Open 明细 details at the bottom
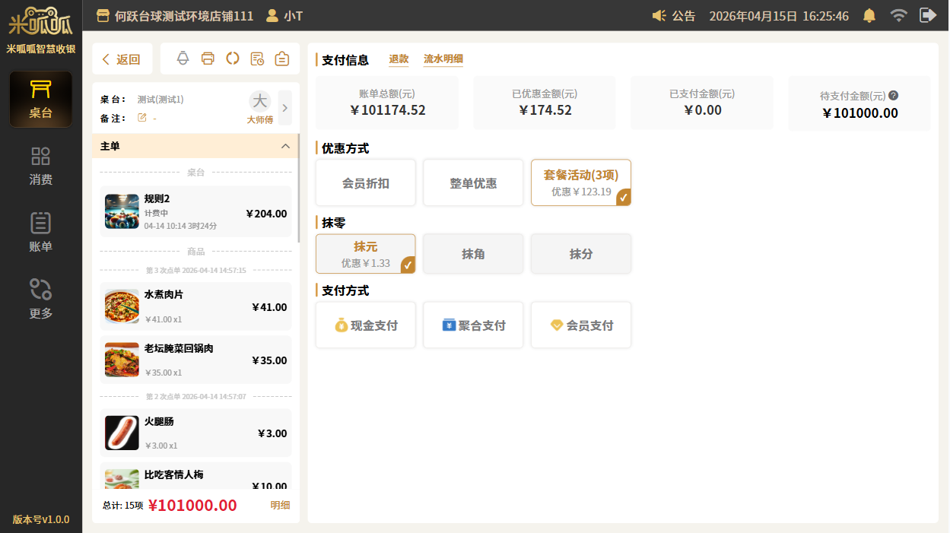950x533 pixels. (280, 506)
